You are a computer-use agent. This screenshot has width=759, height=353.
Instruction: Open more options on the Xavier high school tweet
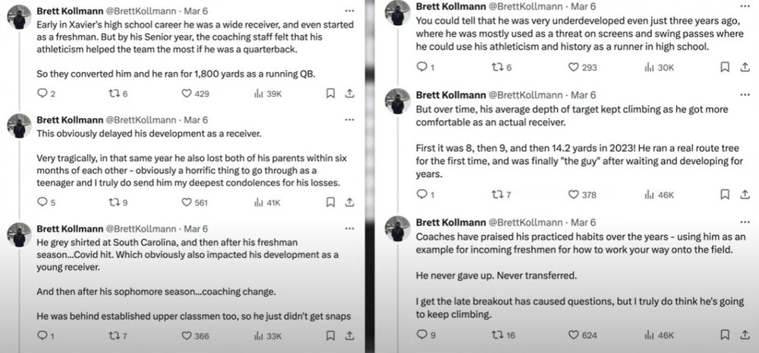coord(348,11)
